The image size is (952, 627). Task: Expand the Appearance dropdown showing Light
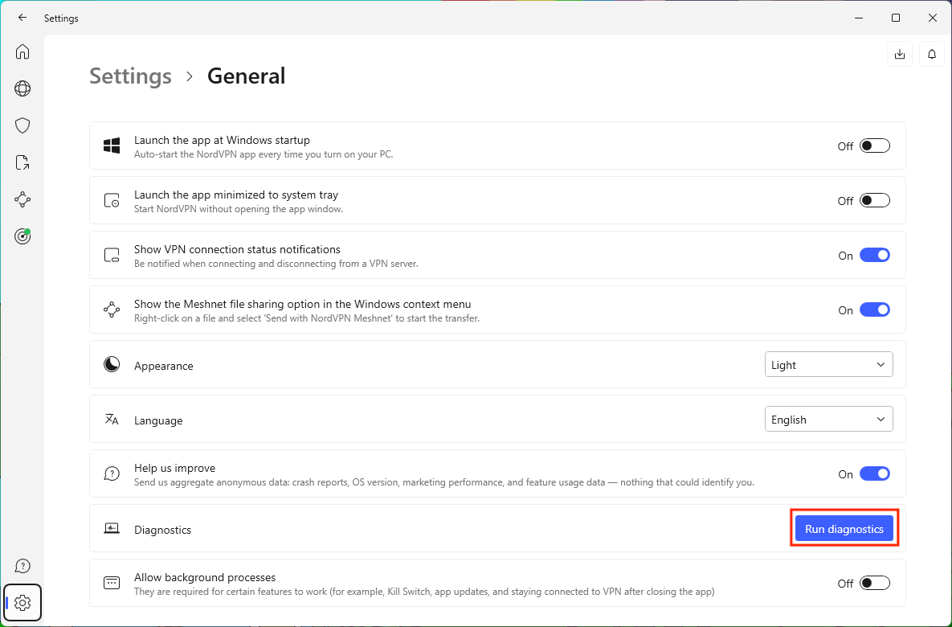828,365
